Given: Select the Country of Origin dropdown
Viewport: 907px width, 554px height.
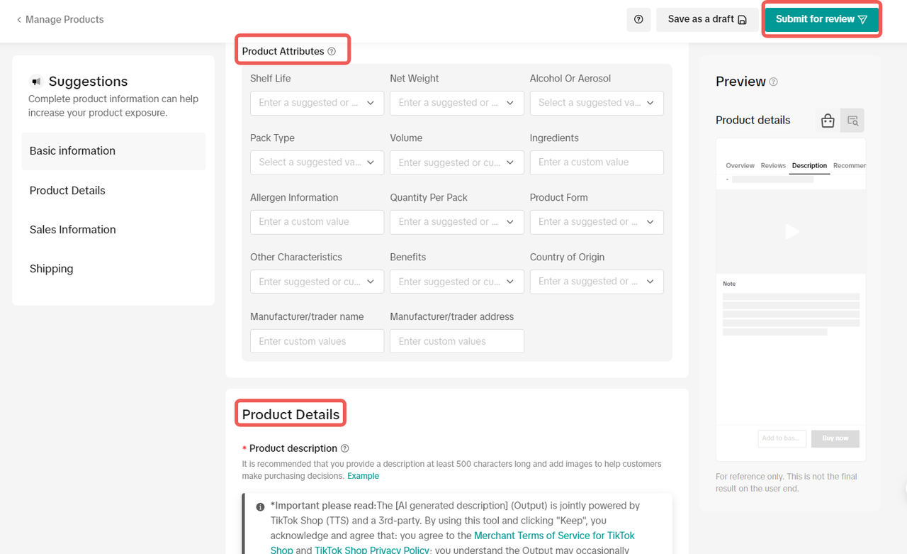Looking at the screenshot, I should [x=597, y=282].
